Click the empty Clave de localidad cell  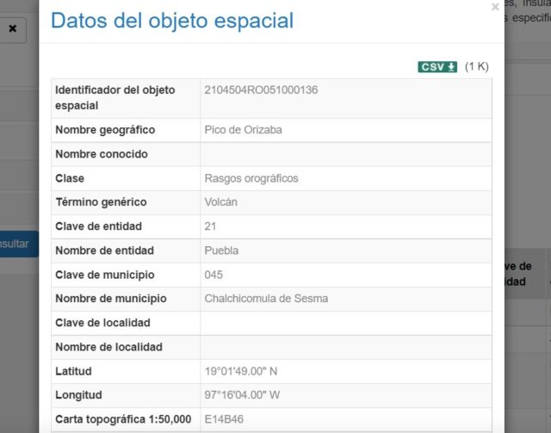click(x=346, y=323)
